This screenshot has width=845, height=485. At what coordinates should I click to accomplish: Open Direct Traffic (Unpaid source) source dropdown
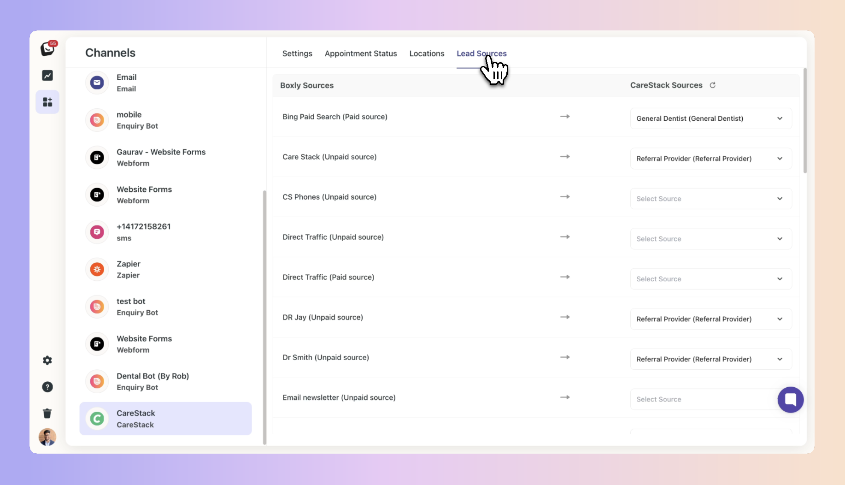(x=711, y=239)
